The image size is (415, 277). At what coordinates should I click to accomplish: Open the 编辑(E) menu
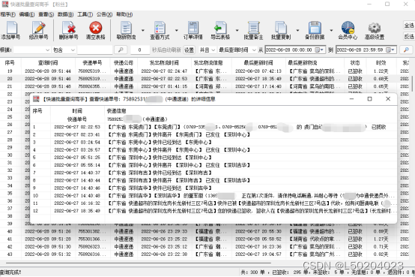coord(27,14)
